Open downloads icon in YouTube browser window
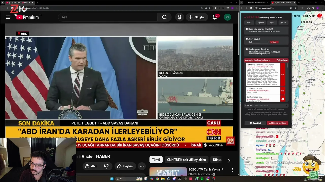This screenshot has width=325, height=182. click(223, 8)
